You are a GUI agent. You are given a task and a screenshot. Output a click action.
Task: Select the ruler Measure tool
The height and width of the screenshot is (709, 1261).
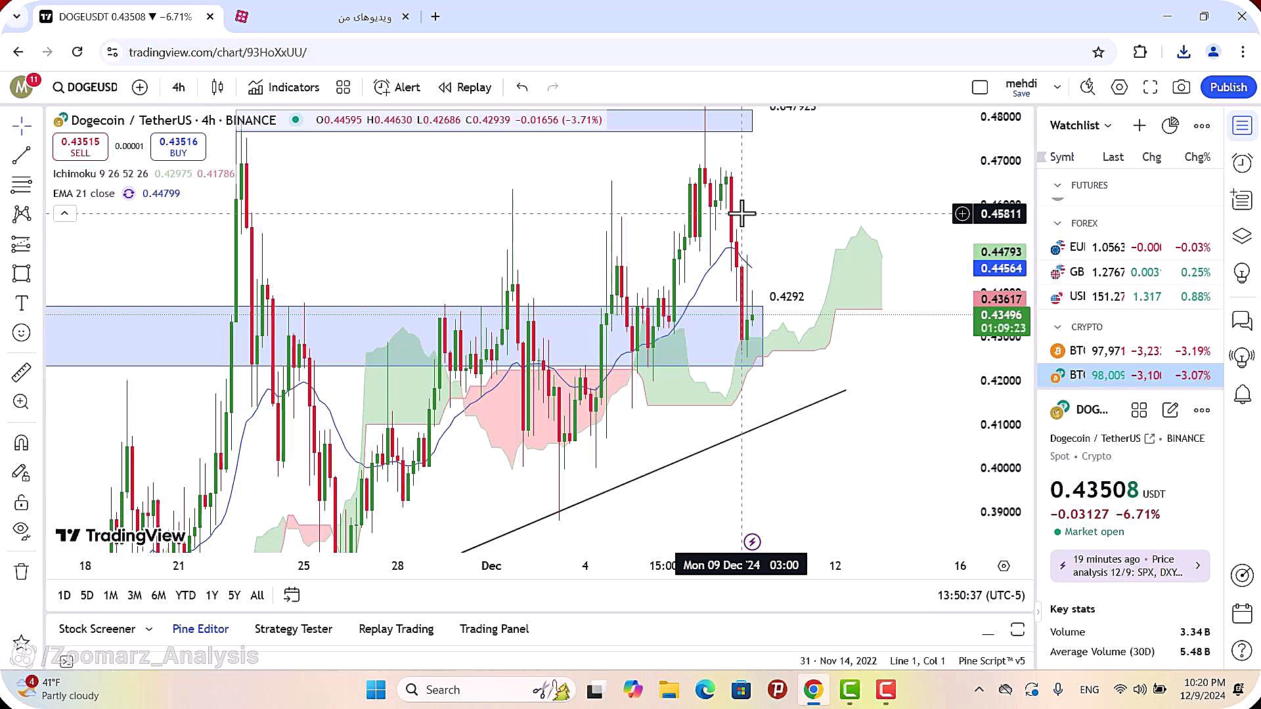click(21, 372)
